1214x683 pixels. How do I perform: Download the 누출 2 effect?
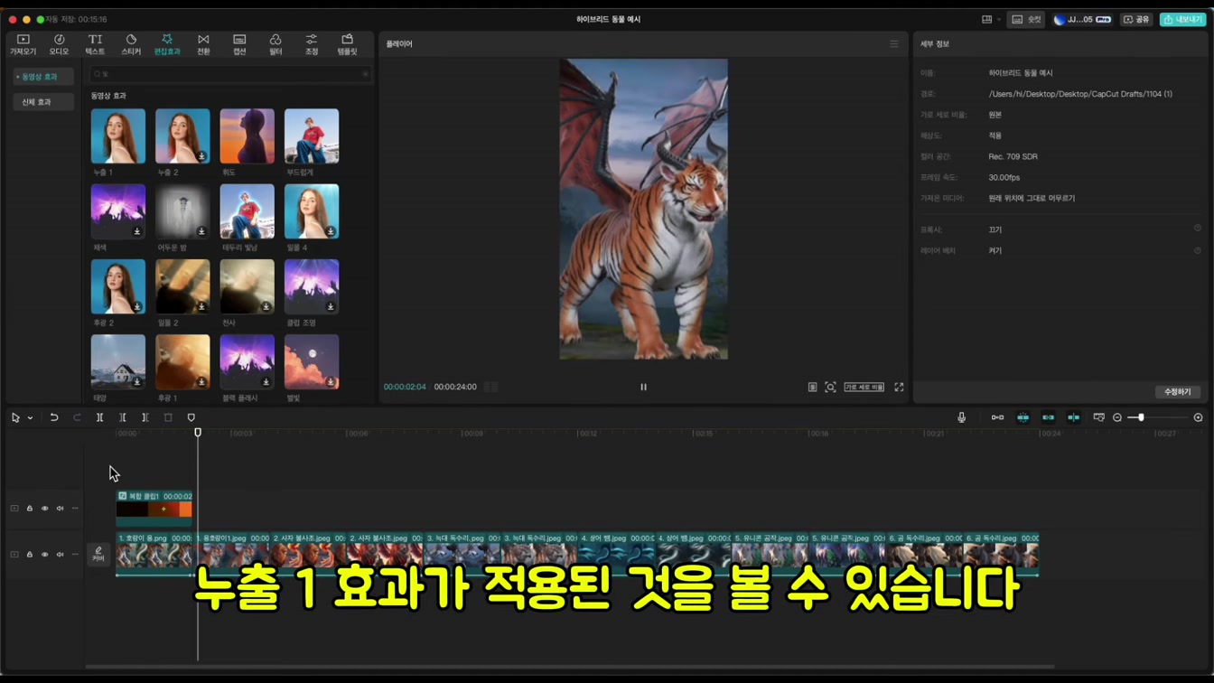pos(201,156)
